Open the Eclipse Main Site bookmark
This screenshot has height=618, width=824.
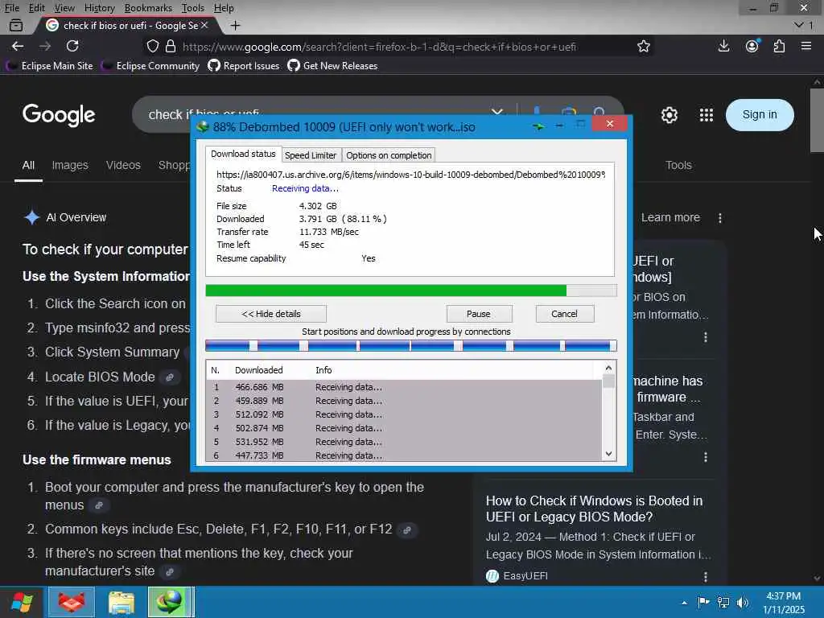click(49, 66)
